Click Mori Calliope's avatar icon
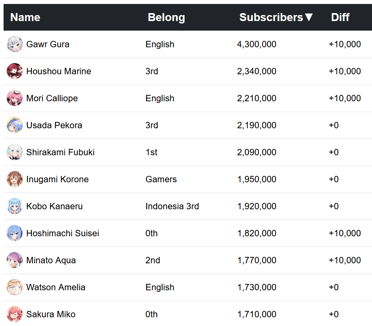The height and width of the screenshot is (326, 372). click(x=15, y=98)
